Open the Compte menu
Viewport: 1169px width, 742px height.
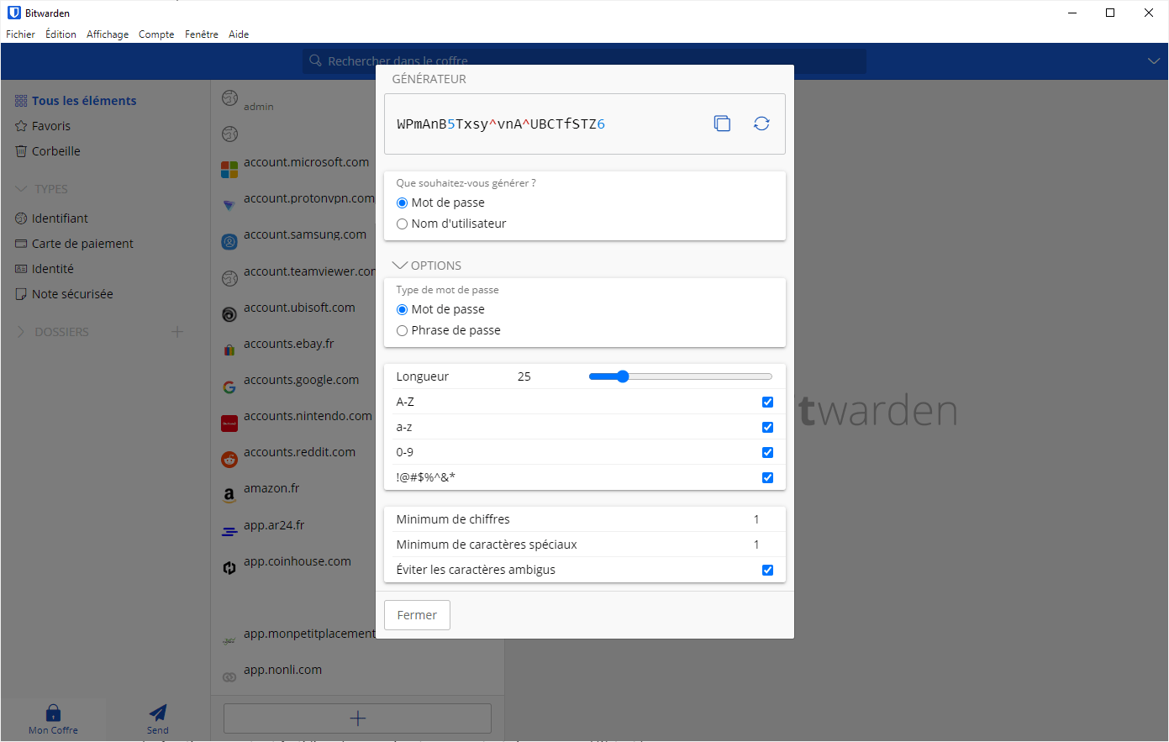[156, 34]
